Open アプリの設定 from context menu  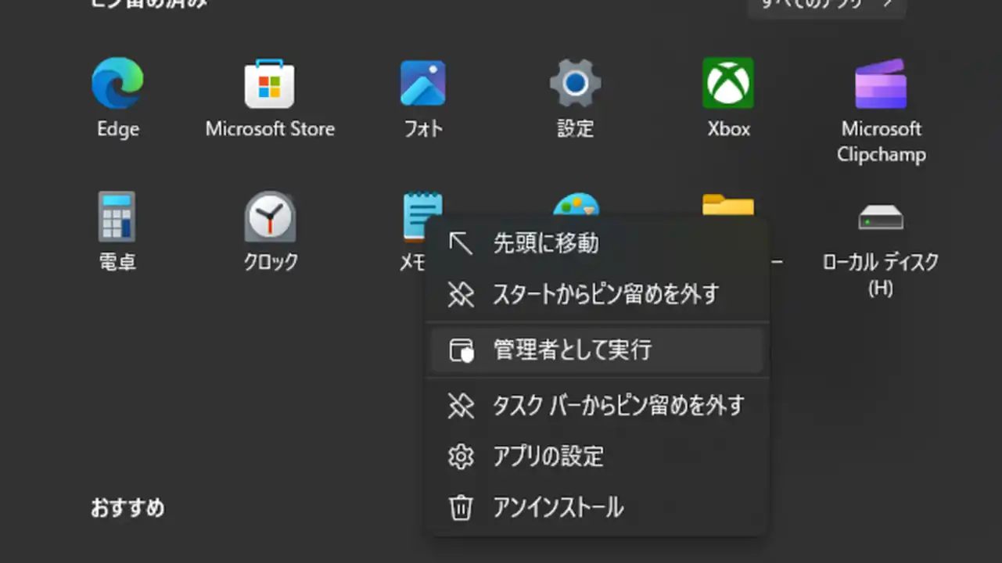pos(597,456)
